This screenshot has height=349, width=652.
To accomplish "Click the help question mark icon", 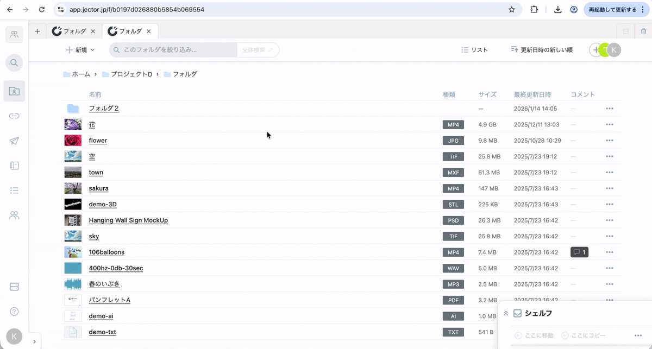I will pyautogui.click(x=14, y=312).
